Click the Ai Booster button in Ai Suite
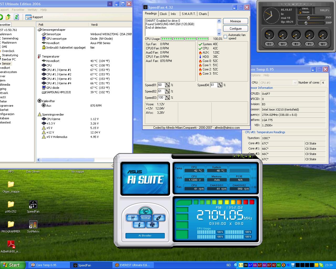The height and width of the screenshot is (269, 336). point(145,236)
